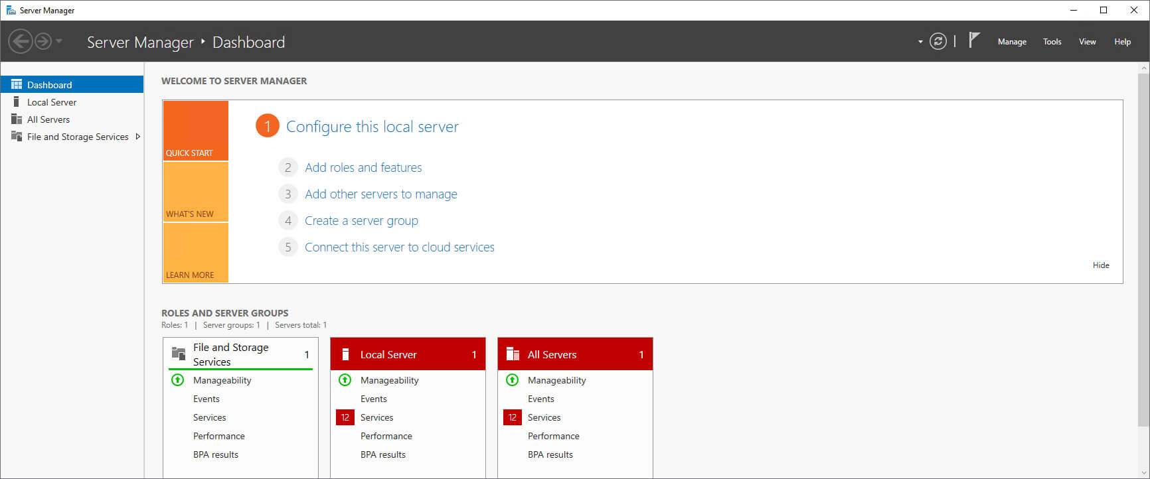Click the Dashboard sidebar icon
This screenshot has width=1150, height=479.
[17, 84]
